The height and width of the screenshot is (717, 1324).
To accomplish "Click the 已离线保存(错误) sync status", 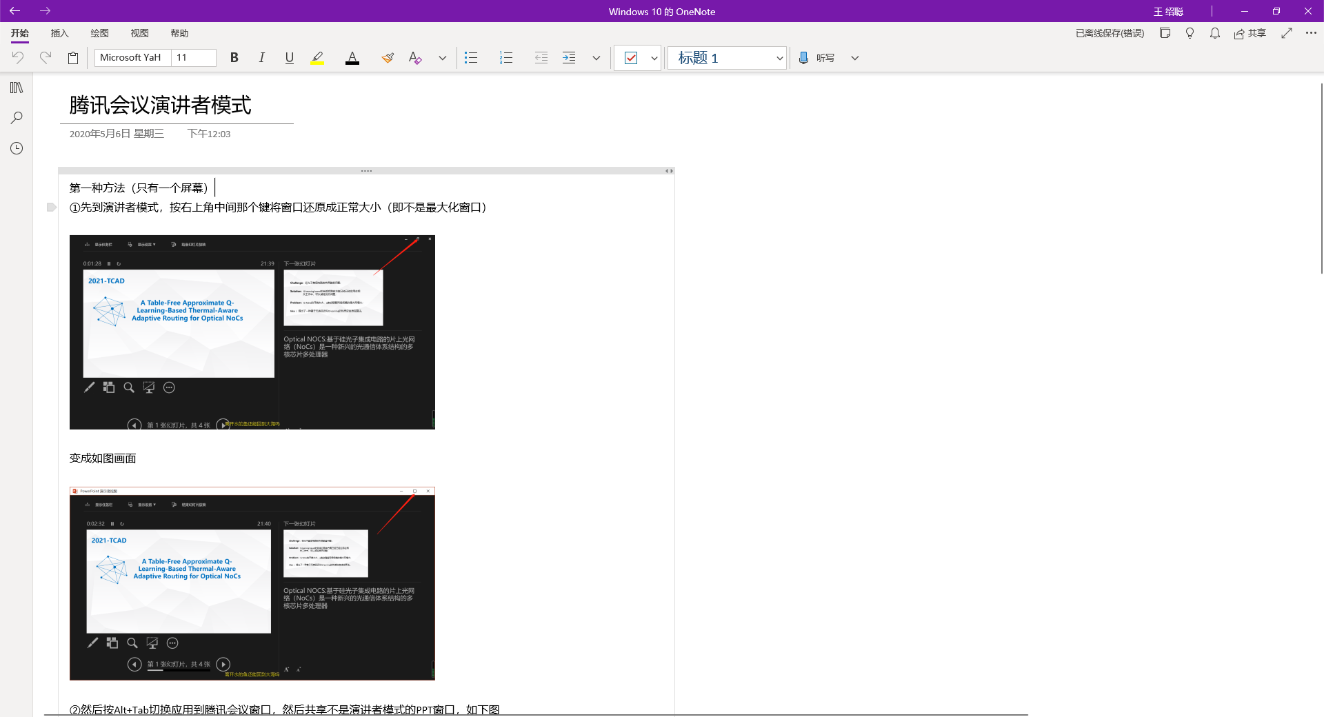I will [x=1110, y=33].
